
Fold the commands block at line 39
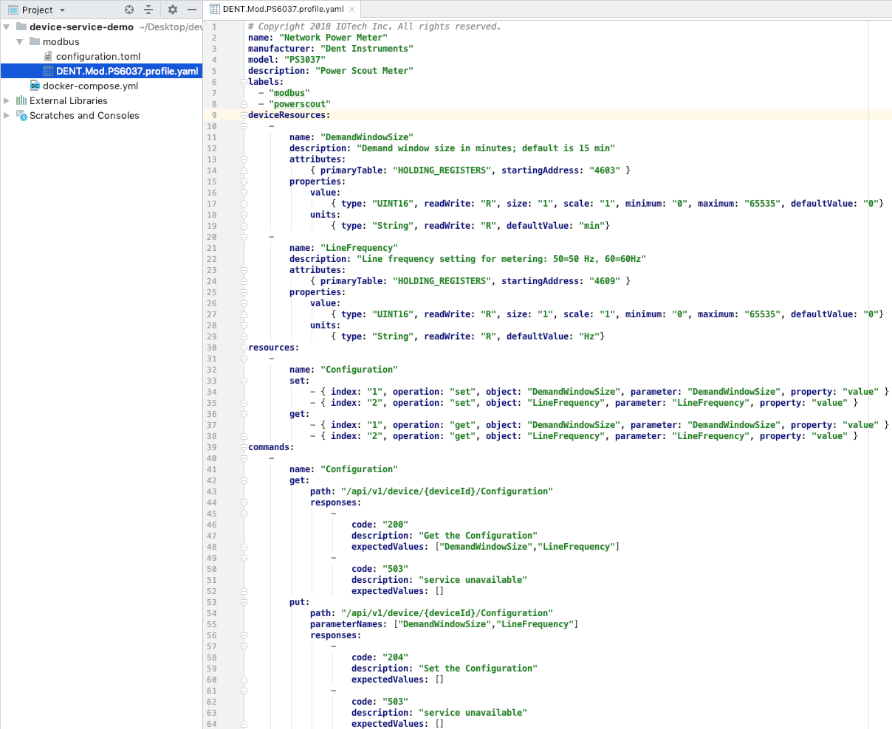[244, 447]
